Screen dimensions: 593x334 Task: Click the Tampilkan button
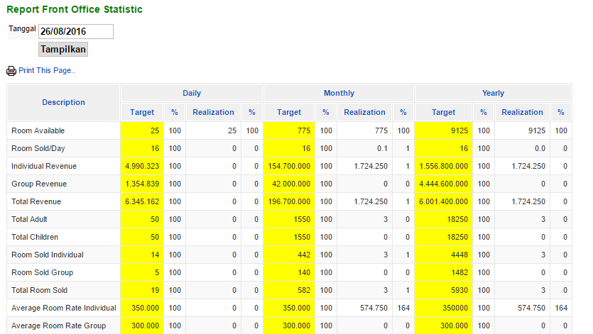click(x=63, y=50)
